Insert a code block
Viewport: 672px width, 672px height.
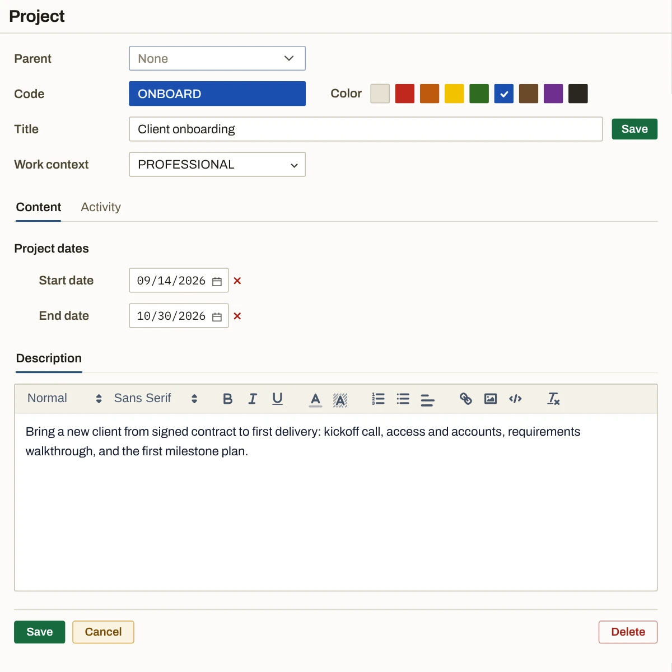[515, 399]
